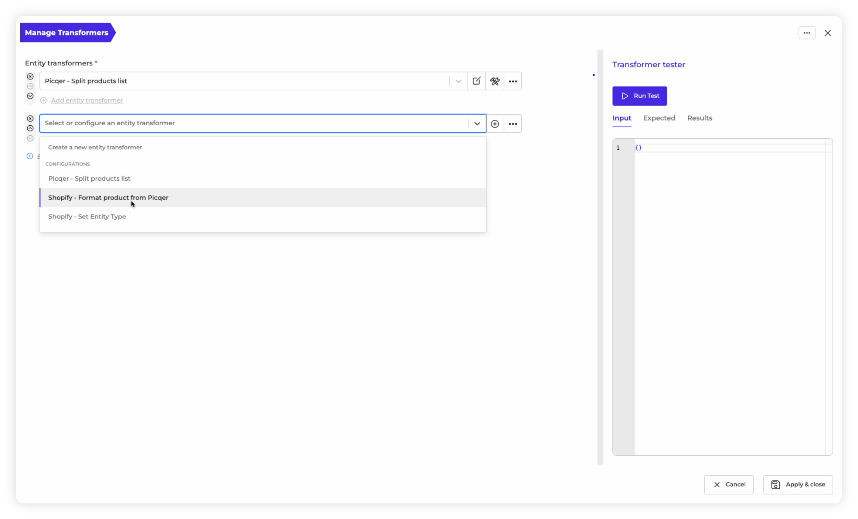Click the Entity transformers label
The height and width of the screenshot is (519, 858).
coord(59,63)
